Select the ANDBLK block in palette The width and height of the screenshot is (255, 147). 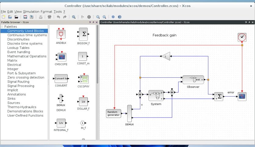[x=61, y=34]
